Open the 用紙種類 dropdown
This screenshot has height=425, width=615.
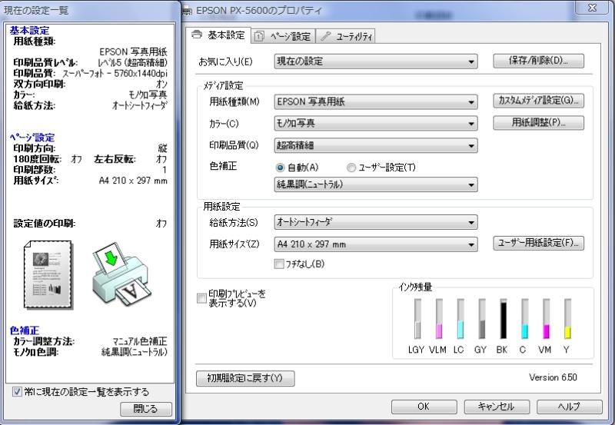[376, 101]
